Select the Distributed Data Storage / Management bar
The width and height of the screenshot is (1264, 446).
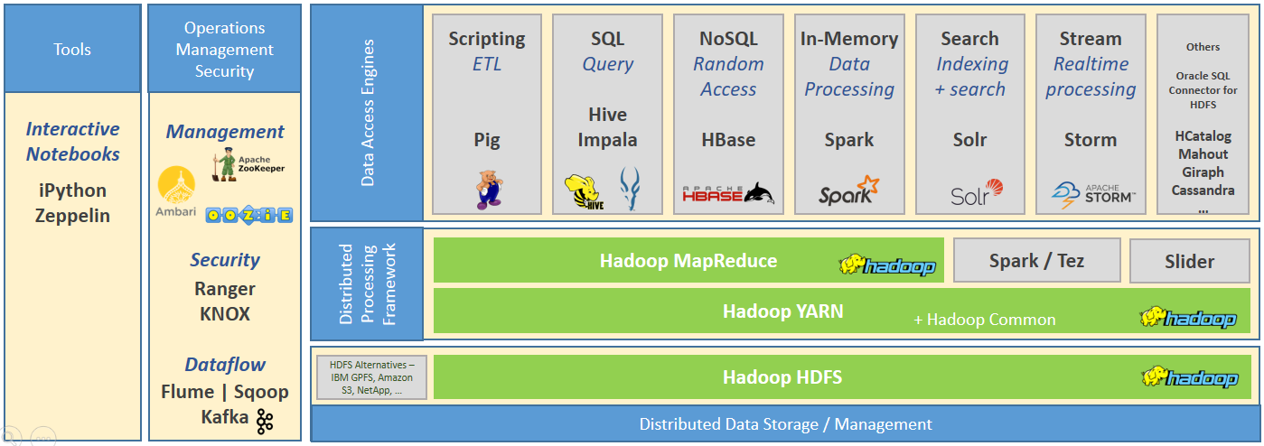[785, 423]
